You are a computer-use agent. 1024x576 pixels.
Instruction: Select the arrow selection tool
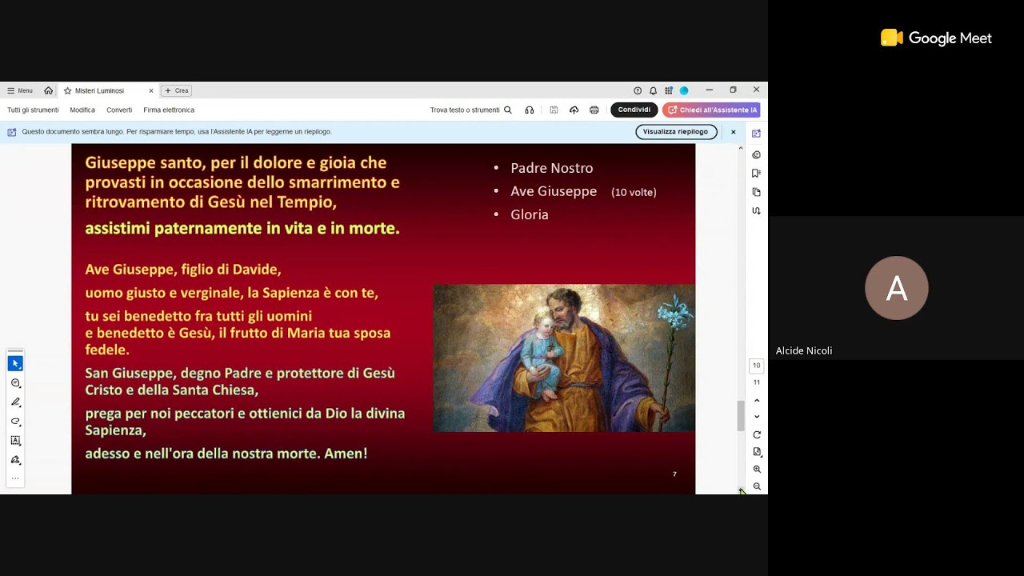pyautogui.click(x=15, y=363)
